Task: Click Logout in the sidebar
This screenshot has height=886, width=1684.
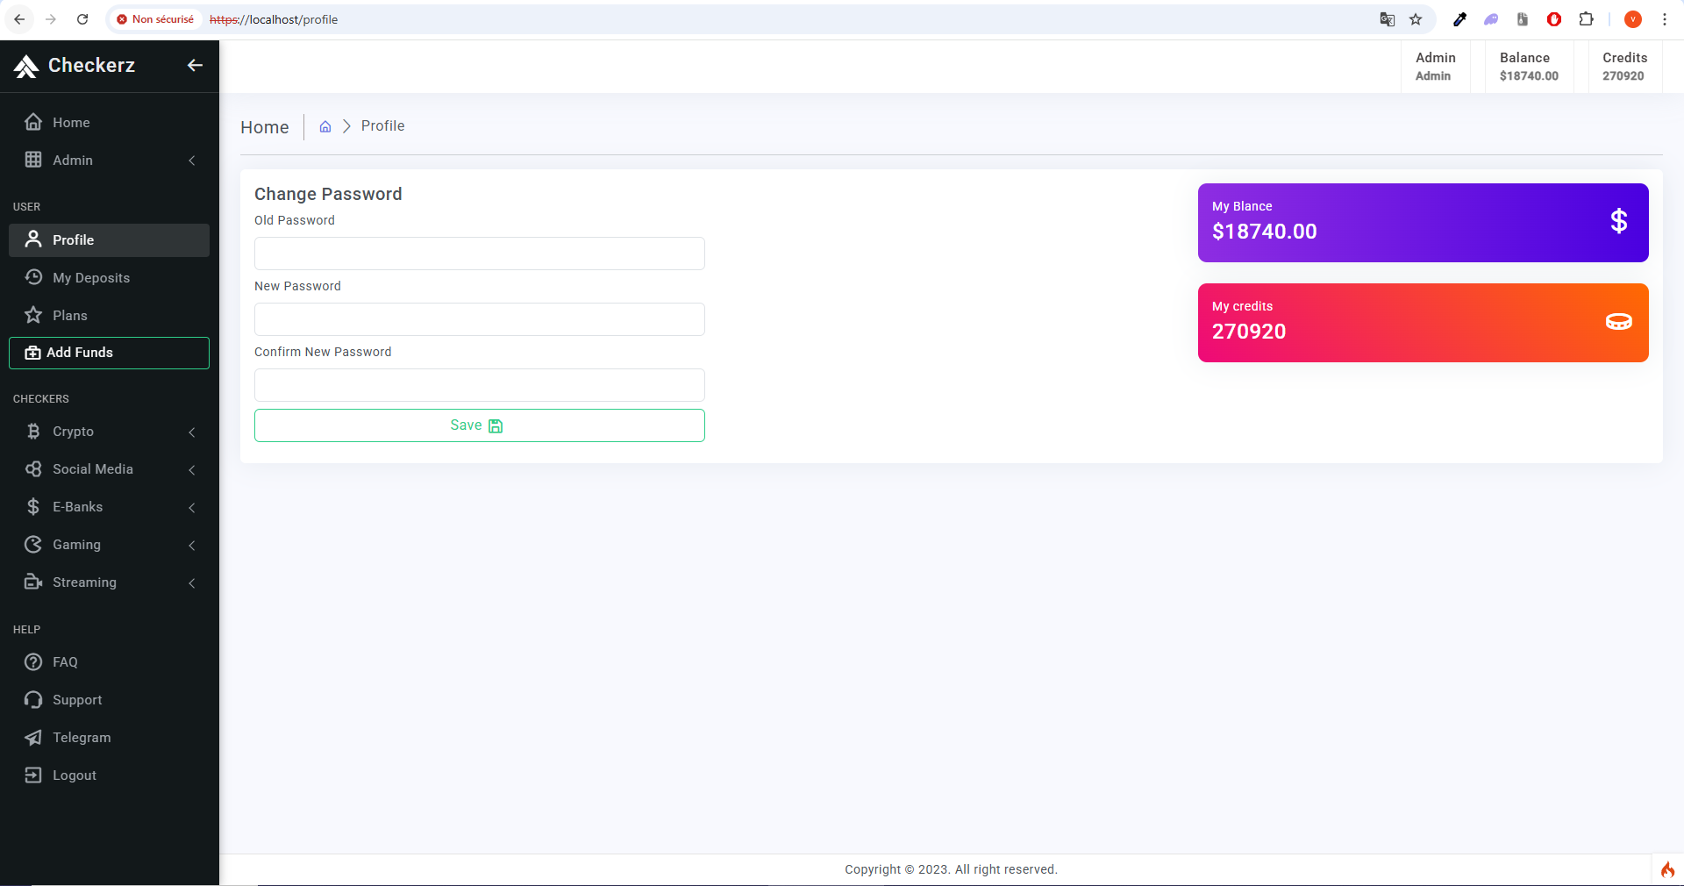Action: point(109,775)
